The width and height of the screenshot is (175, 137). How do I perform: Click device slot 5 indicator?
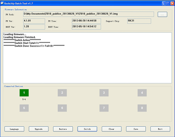tap(24, 108)
